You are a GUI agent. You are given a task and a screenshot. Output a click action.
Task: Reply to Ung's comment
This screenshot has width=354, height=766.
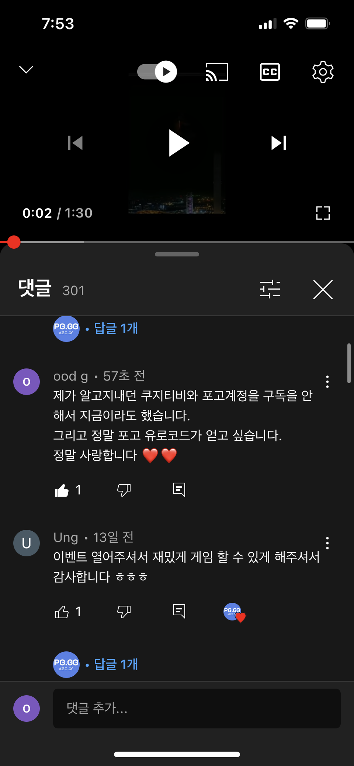(179, 612)
